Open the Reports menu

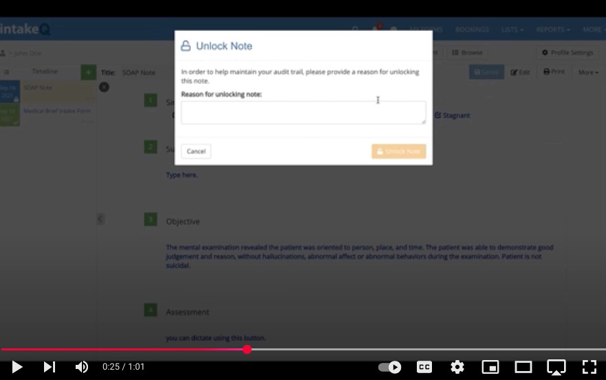552,30
